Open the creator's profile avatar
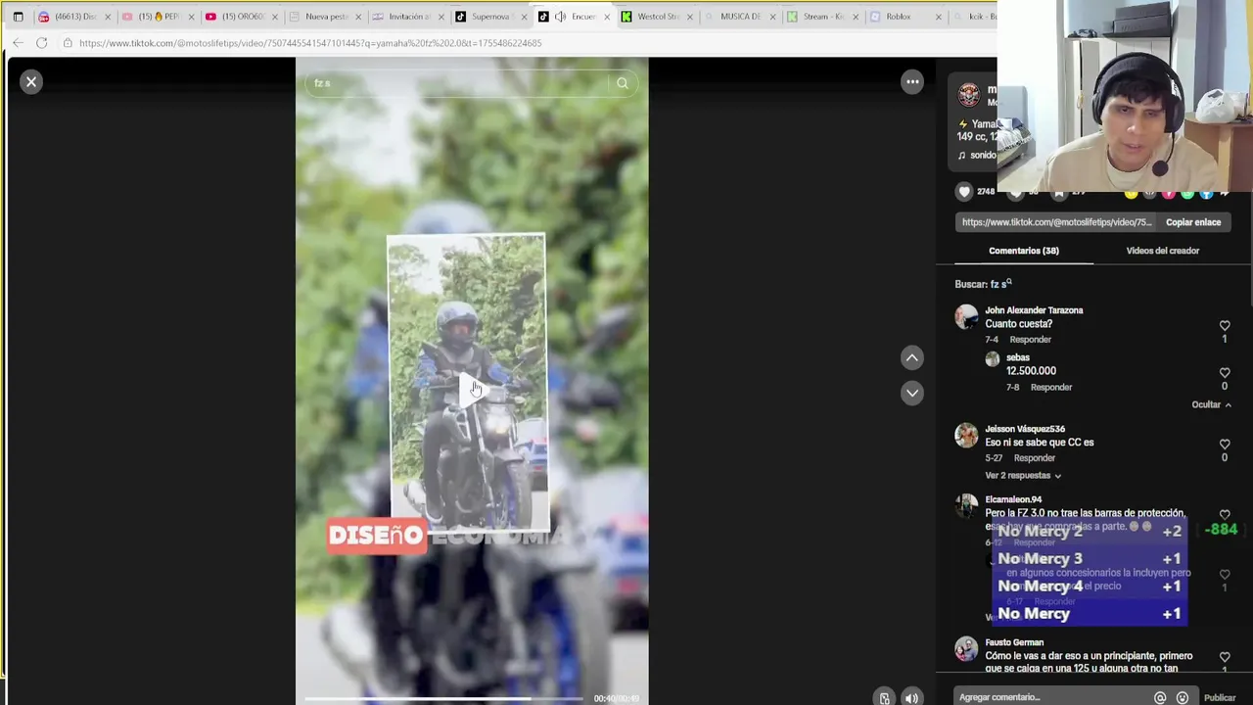1253x705 pixels. (968, 94)
